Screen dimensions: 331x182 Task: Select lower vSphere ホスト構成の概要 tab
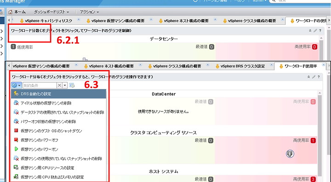click(109, 66)
